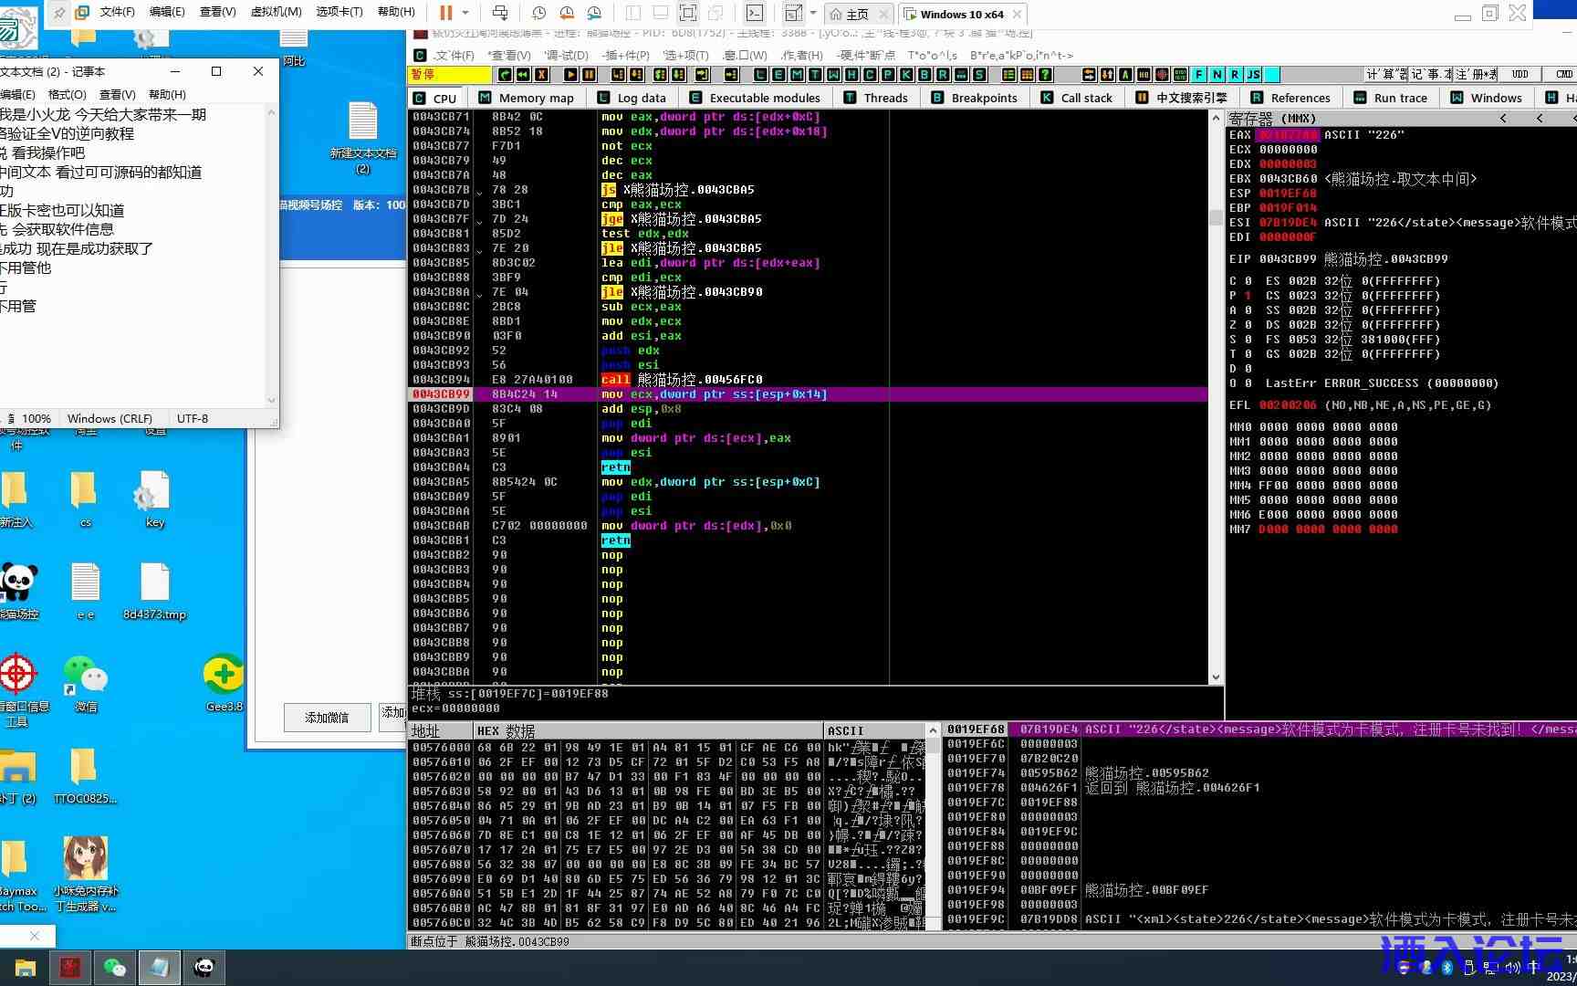Open Memory map via M toolbar icon
The width and height of the screenshot is (1577, 986).
tap(797, 75)
